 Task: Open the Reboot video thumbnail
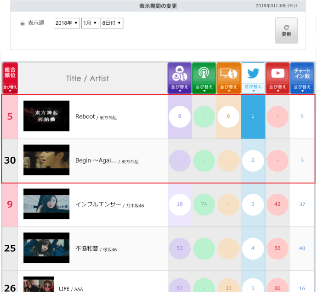tap(46, 116)
